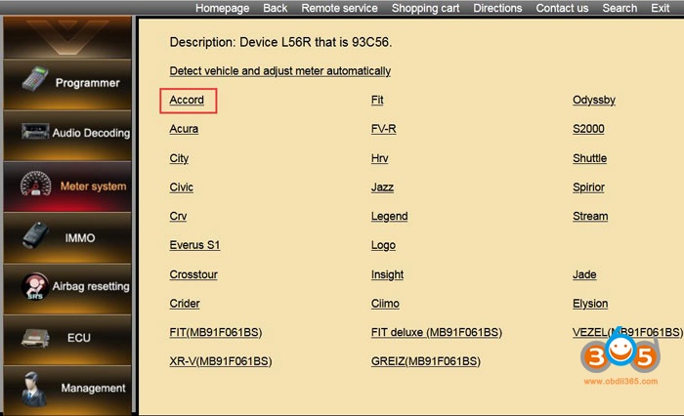Select the Accord model link

187,100
